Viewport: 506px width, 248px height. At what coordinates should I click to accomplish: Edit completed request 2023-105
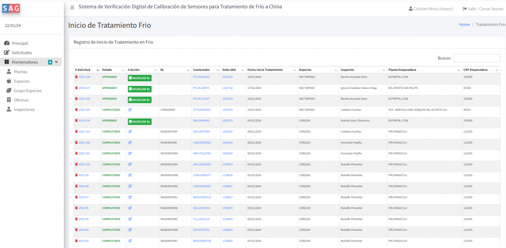[130, 109]
